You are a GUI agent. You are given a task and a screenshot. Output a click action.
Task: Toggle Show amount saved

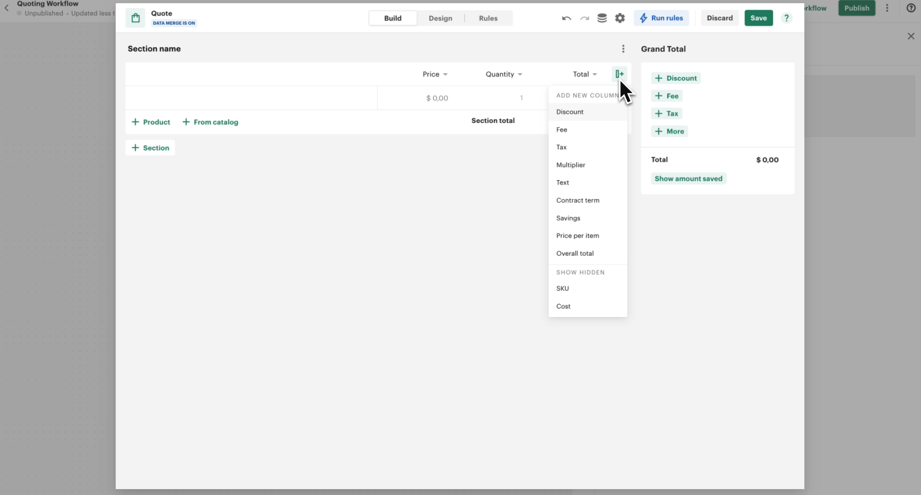(x=688, y=178)
